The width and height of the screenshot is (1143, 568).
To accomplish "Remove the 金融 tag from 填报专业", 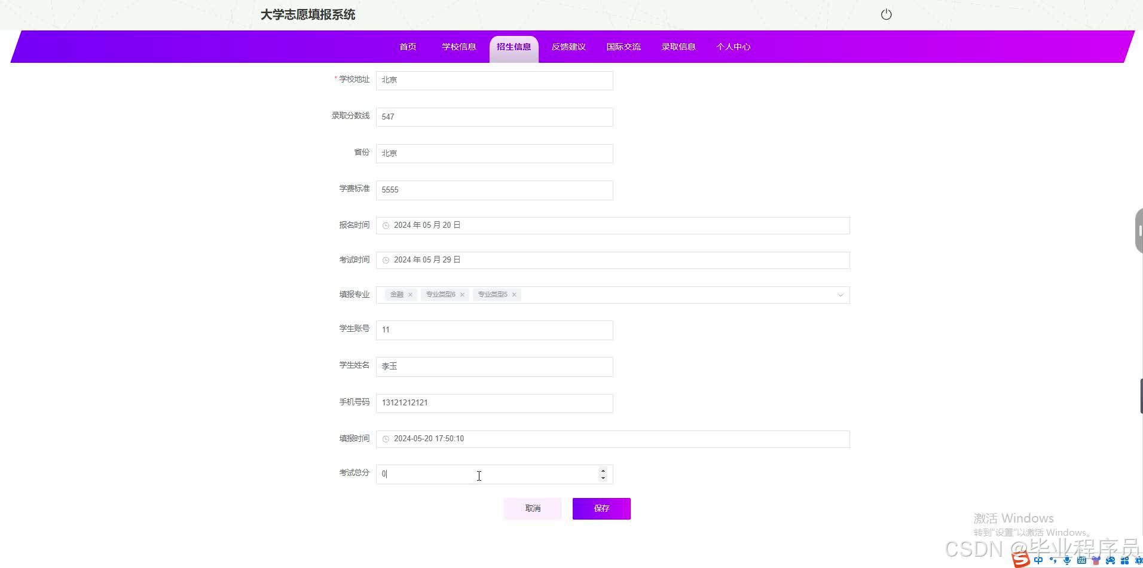I will [x=410, y=295].
